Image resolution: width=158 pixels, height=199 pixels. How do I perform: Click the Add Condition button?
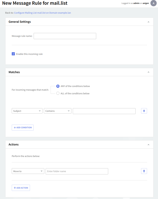(23, 128)
